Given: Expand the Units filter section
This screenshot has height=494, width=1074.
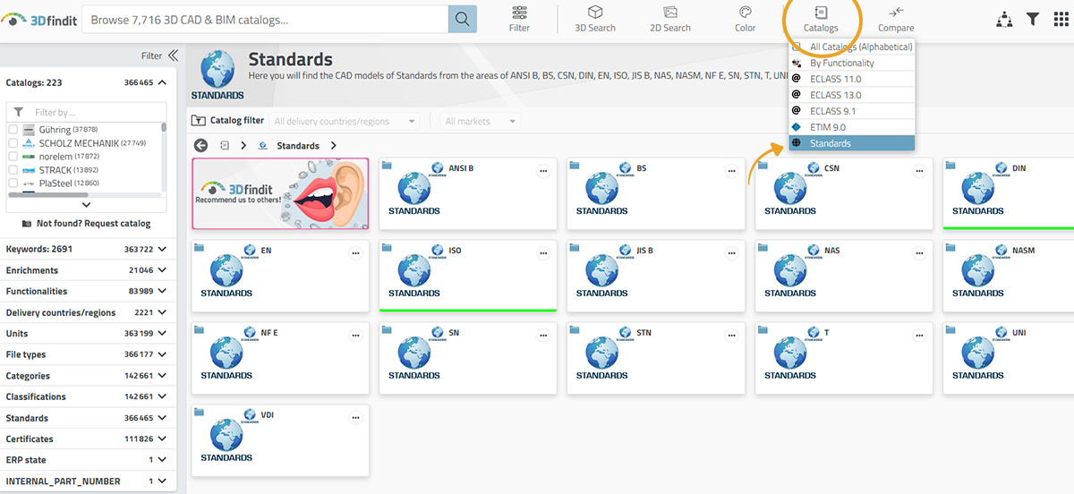Looking at the screenshot, I should pyautogui.click(x=88, y=333).
